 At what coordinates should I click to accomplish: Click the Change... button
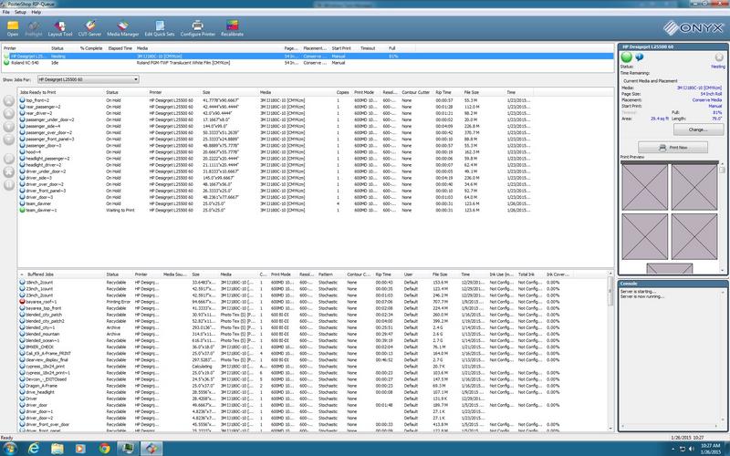pyautogui.click(x=698, y=130)
